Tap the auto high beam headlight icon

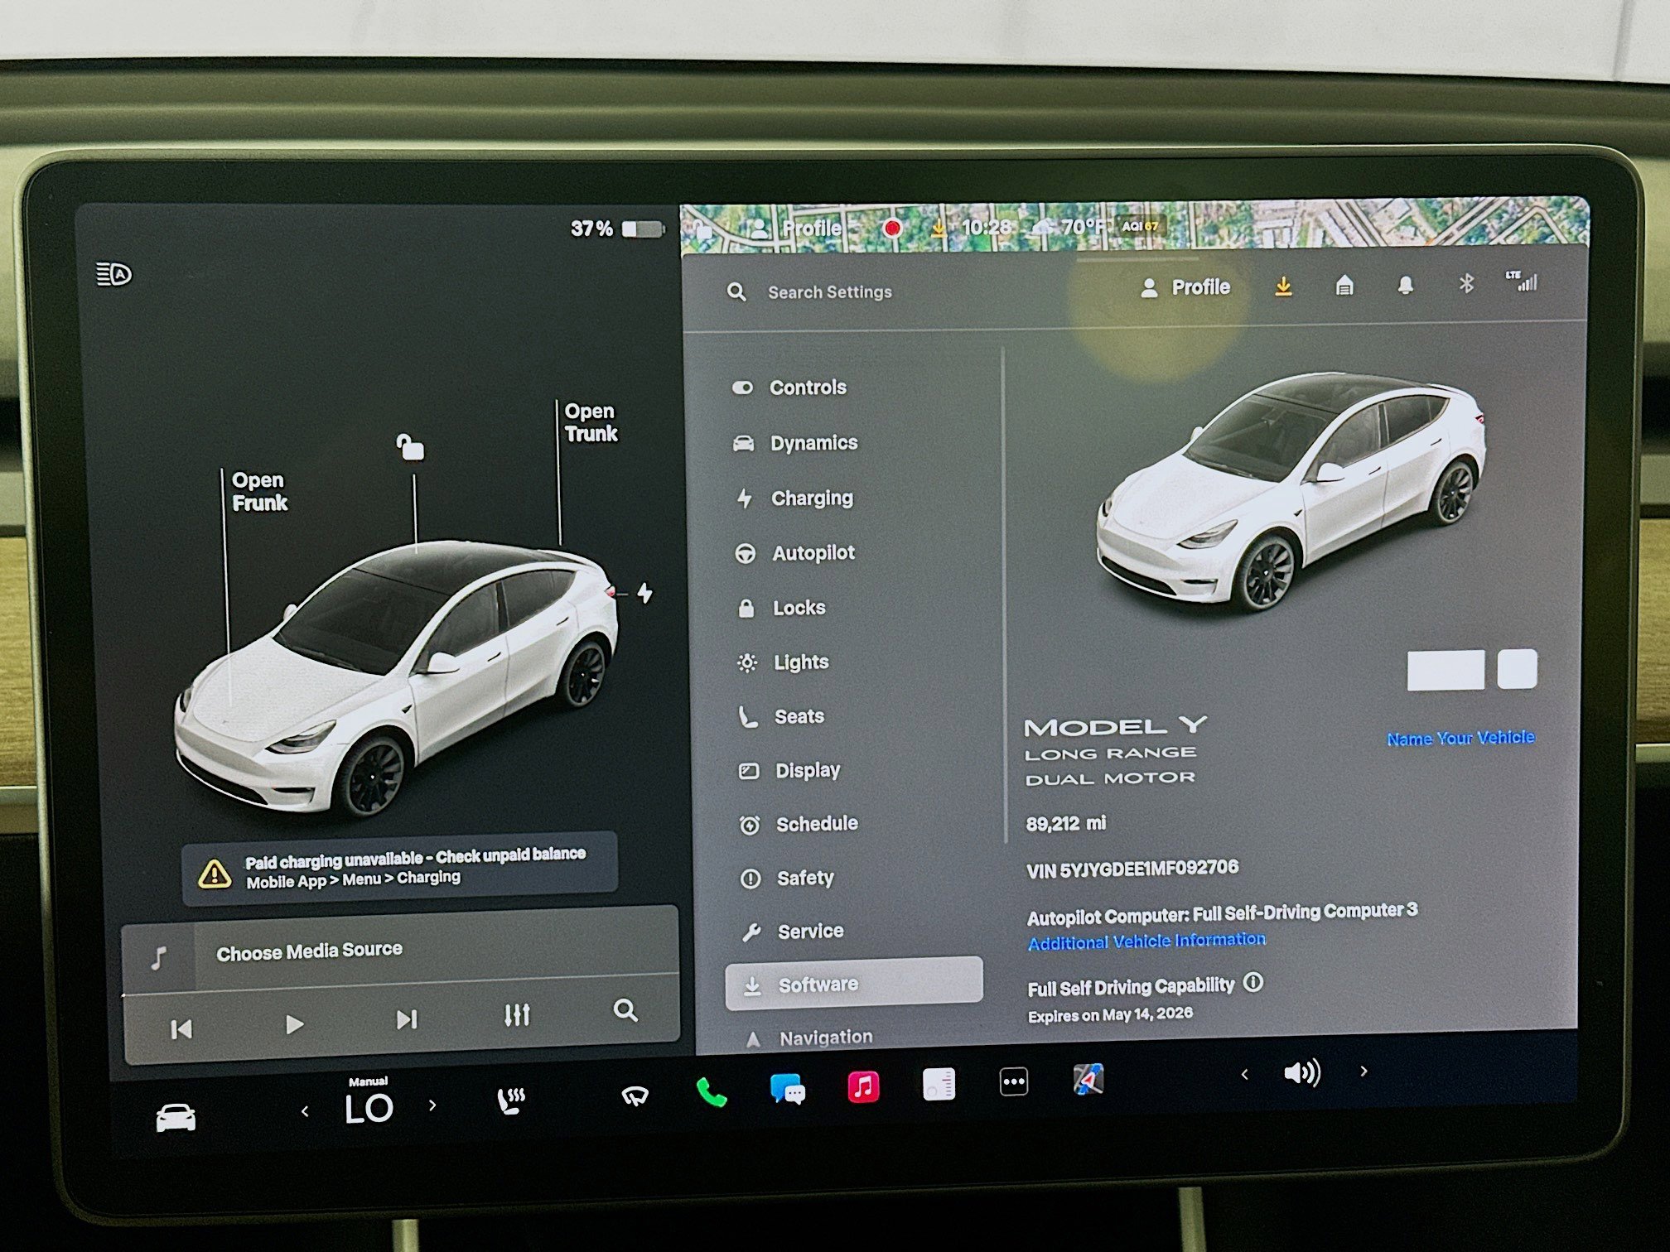pos(113,274)
